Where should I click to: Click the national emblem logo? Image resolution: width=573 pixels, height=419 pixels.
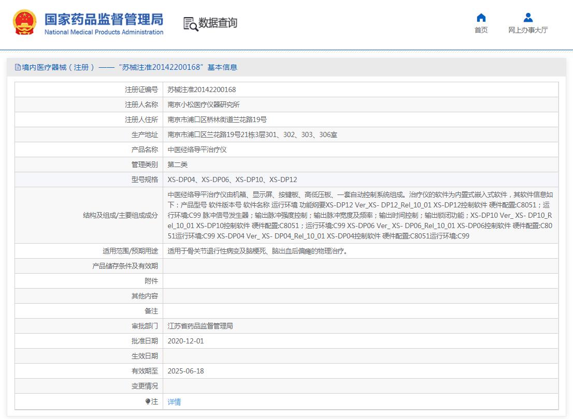[24, 22]
